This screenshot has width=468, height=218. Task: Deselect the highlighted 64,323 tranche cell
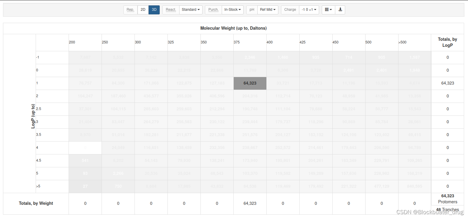[250, 83]
